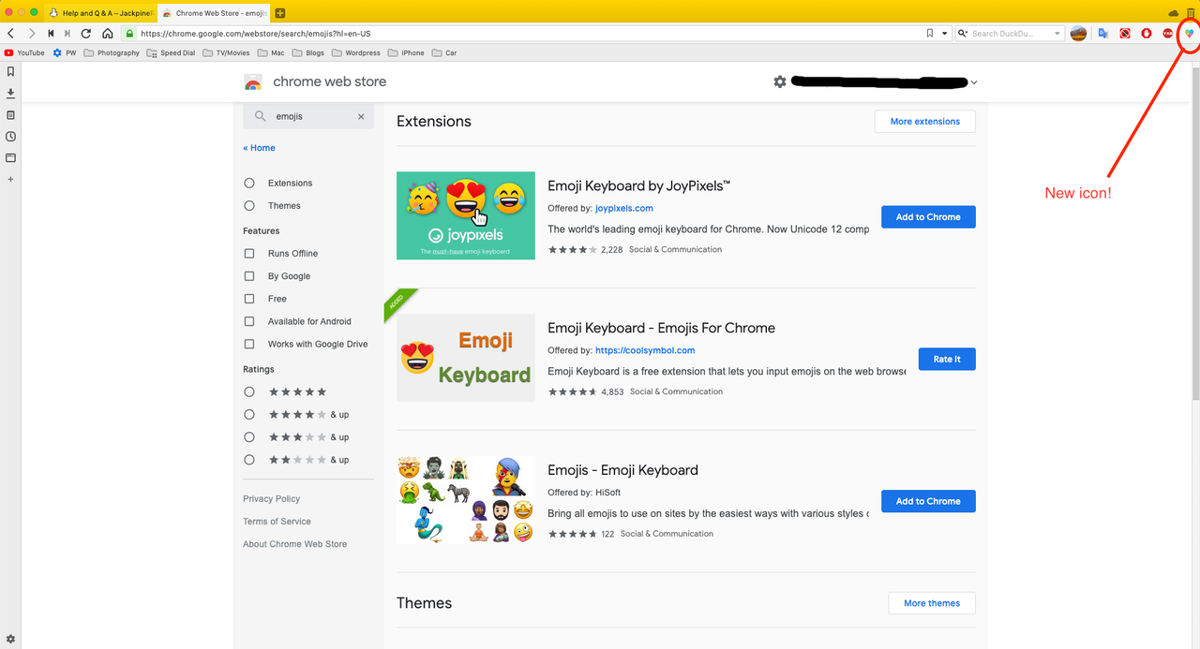This screenshot has width=1200, height=649.
Task: Add Emojis - Emoji Keyboard by HiSoft
Action: (928, 502)
